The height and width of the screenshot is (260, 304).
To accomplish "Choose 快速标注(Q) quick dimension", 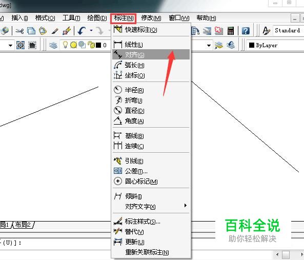I will tap(151, 30).
